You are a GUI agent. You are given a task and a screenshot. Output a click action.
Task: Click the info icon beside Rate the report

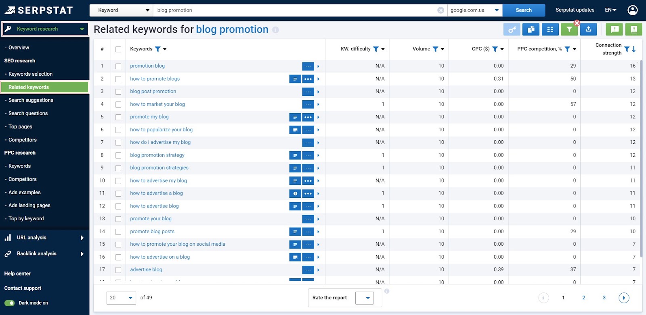(x=387, y=291)
